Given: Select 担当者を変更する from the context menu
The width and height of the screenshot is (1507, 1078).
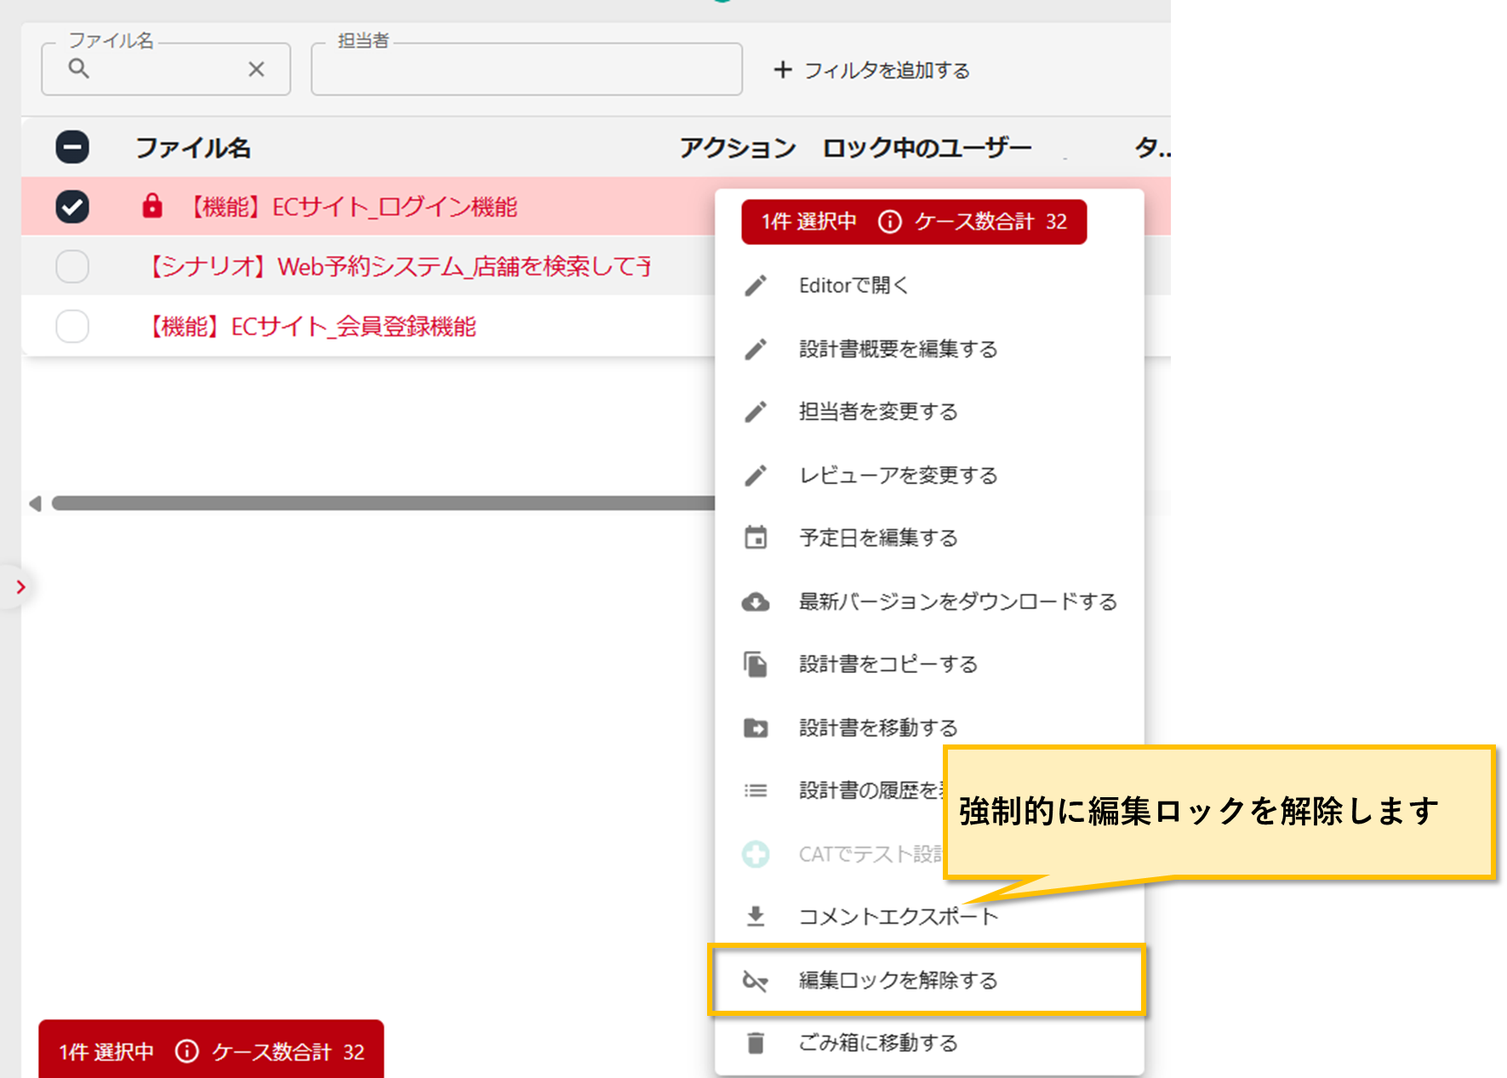Looking at the screenshot, I should (877, 412).
